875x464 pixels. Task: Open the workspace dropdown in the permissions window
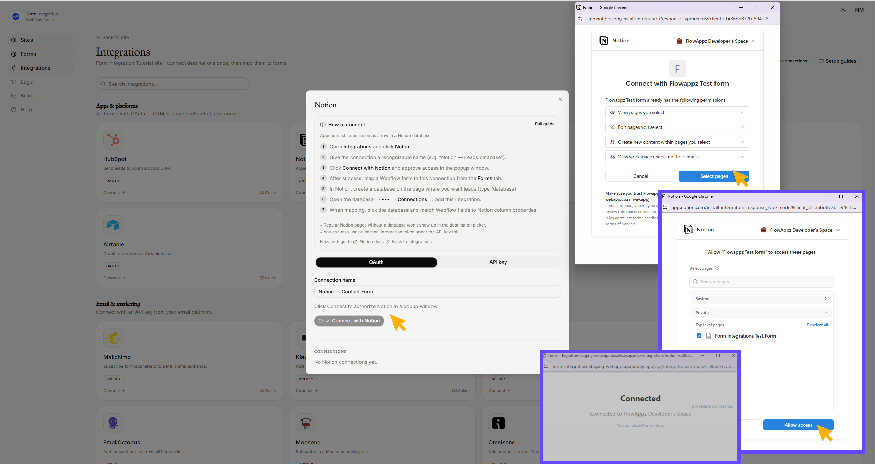coord(716,41)
